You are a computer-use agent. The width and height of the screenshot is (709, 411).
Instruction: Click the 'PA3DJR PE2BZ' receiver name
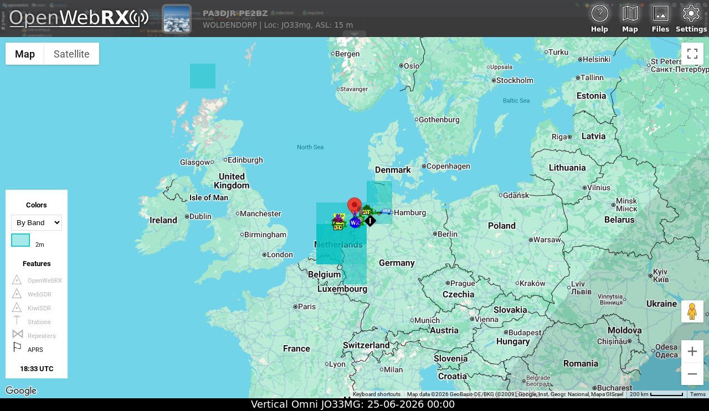click(235, 13)
